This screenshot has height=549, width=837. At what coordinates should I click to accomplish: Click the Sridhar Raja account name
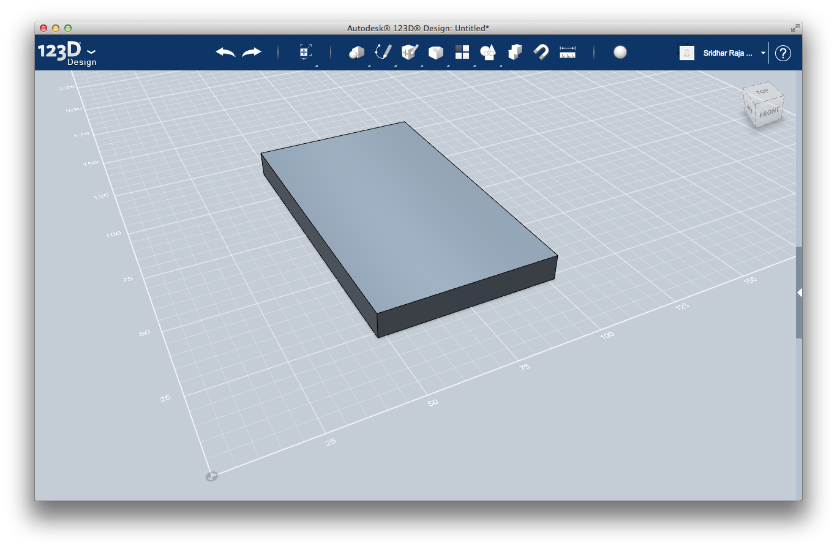coord(727,53)
